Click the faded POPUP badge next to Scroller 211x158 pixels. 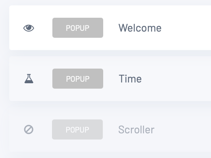point(77,129)
